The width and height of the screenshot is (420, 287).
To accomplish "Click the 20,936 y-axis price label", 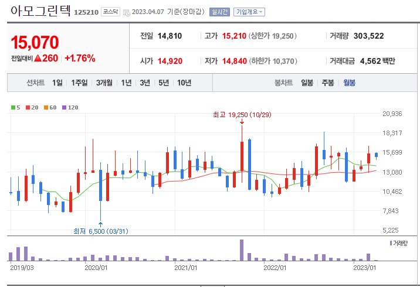I will (x=392, y=114).
